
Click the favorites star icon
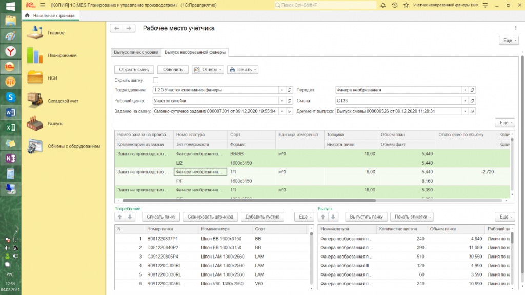click(406, 5)
